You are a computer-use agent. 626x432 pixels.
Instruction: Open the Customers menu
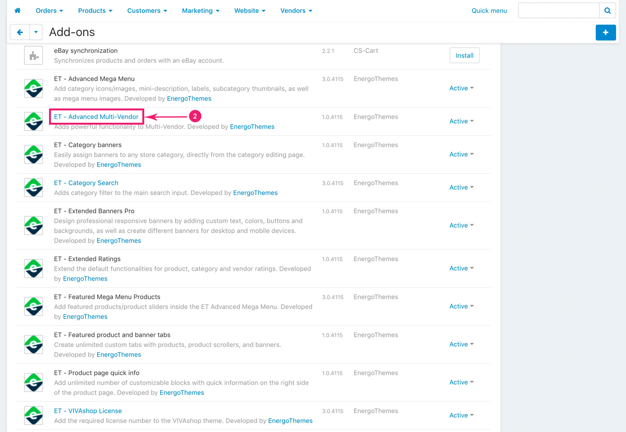[147, 10]
